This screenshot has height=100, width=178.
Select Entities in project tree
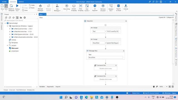coord(14,40)
